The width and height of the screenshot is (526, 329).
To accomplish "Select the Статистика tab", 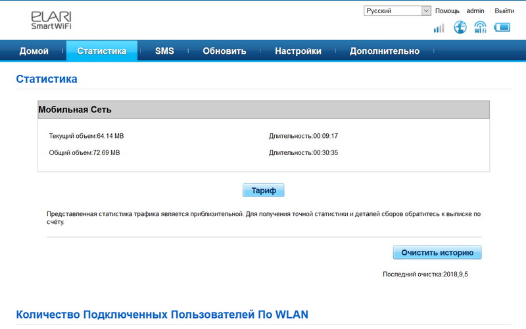I will tap(101, 51).
